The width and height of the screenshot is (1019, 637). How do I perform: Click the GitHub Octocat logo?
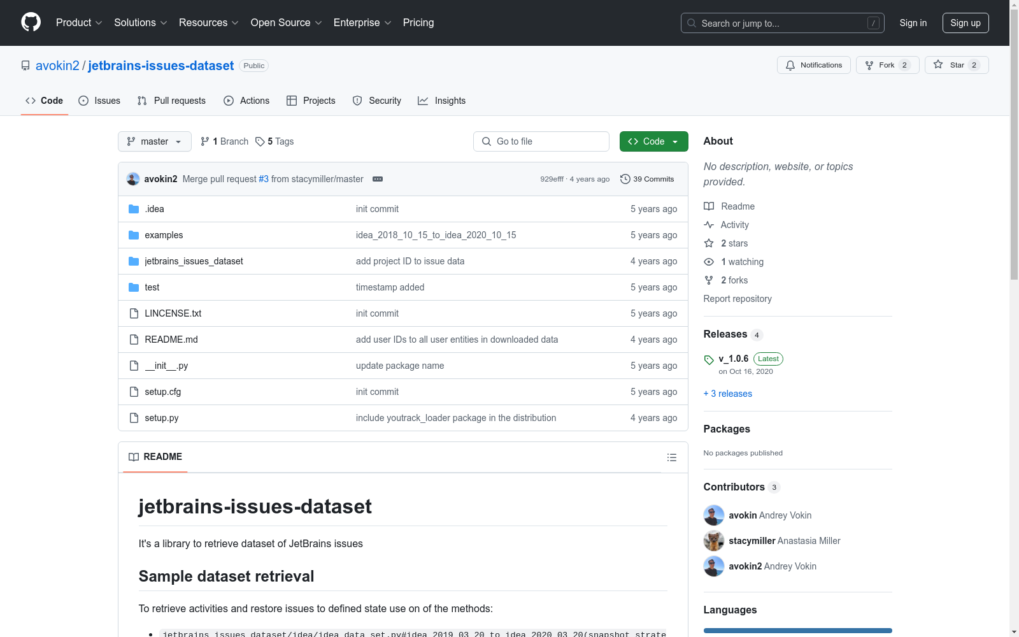31,22
